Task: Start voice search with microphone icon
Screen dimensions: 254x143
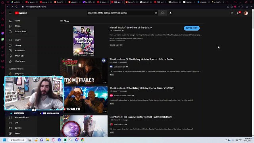Action: [x=170, y=13]
